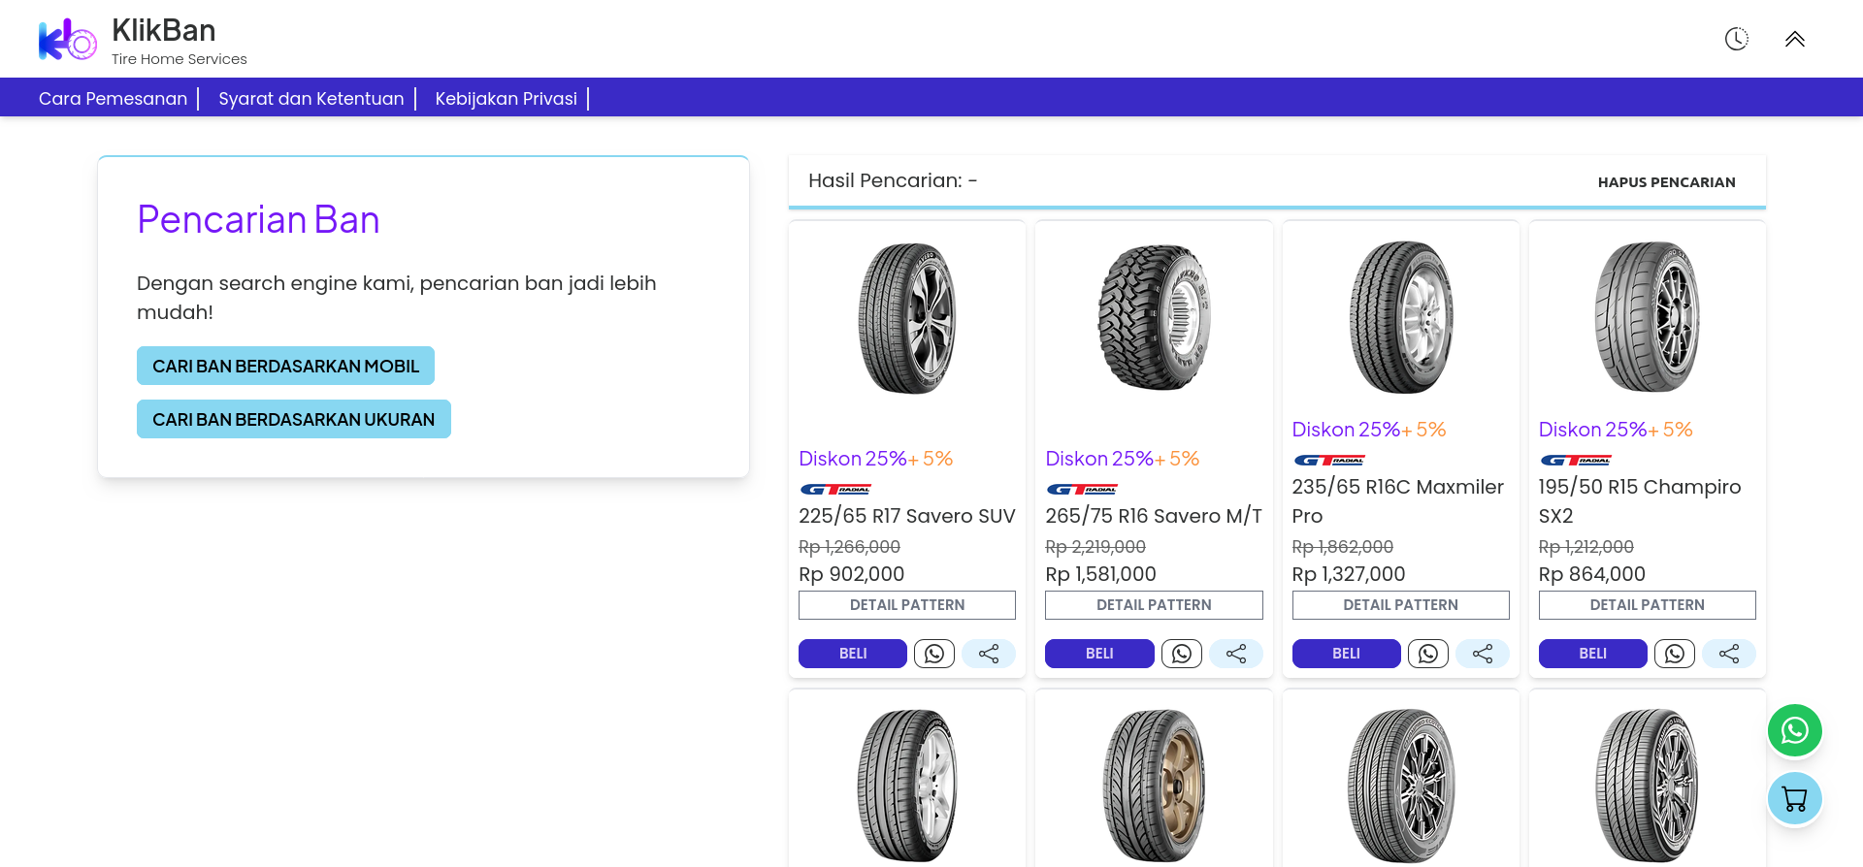The width and height of the screenshot is (1863, 867).
Task: Open Cara Pemesanan menu item
Action: 113,98
